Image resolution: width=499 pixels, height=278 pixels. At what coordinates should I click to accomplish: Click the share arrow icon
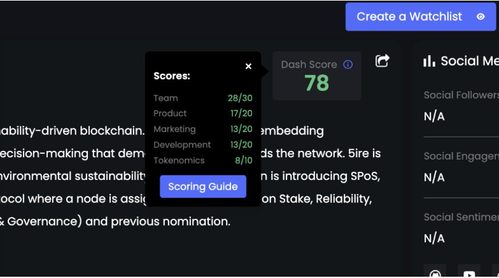coord(382,60)
